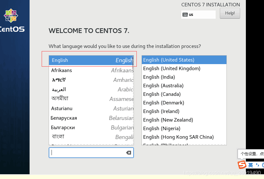Select the Belarusian language row

[x=91, y=118]
